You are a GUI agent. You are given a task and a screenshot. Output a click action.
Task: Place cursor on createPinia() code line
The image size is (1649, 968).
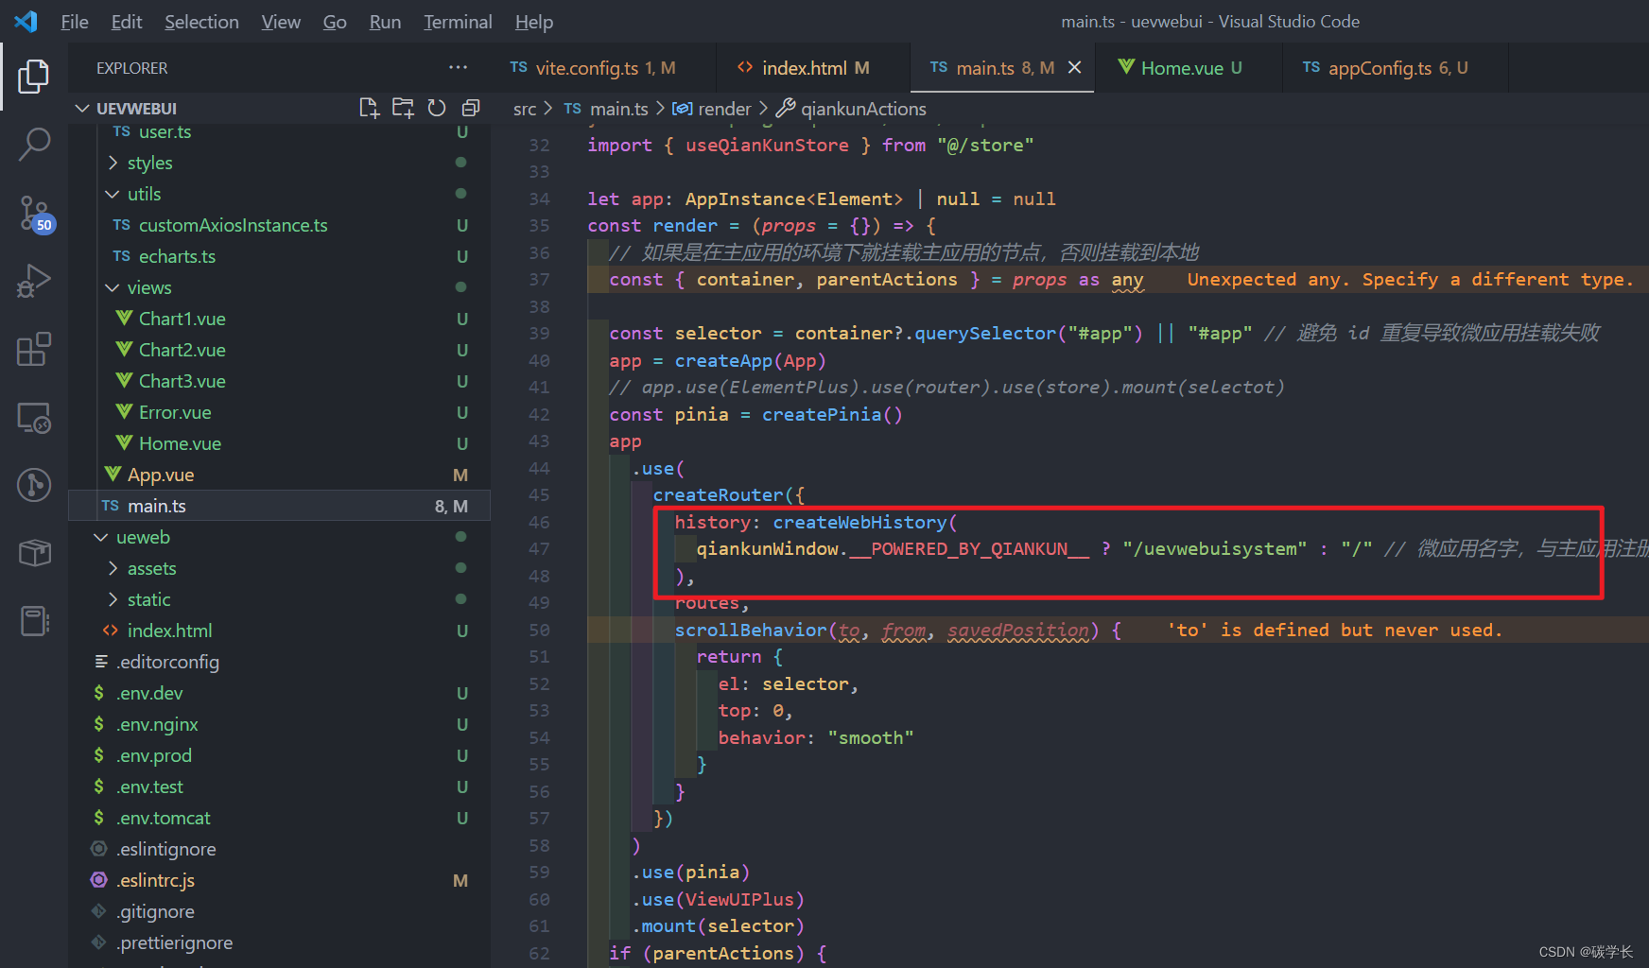[x=755, y=414]
